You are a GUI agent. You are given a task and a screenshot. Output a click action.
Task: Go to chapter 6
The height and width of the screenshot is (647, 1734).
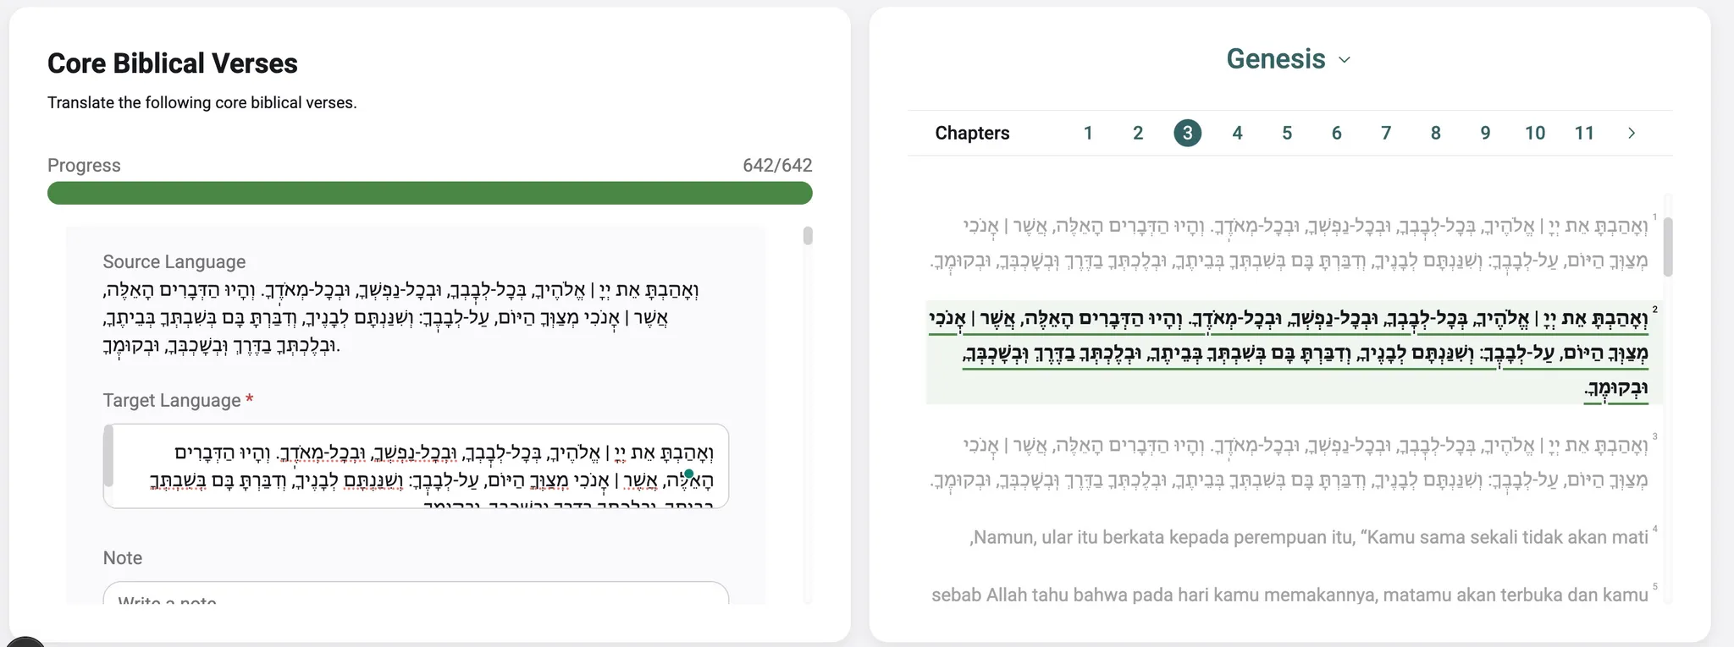(1336, 133)
